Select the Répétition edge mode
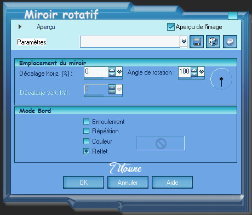252x215 pixels. (x=86, y=131)
